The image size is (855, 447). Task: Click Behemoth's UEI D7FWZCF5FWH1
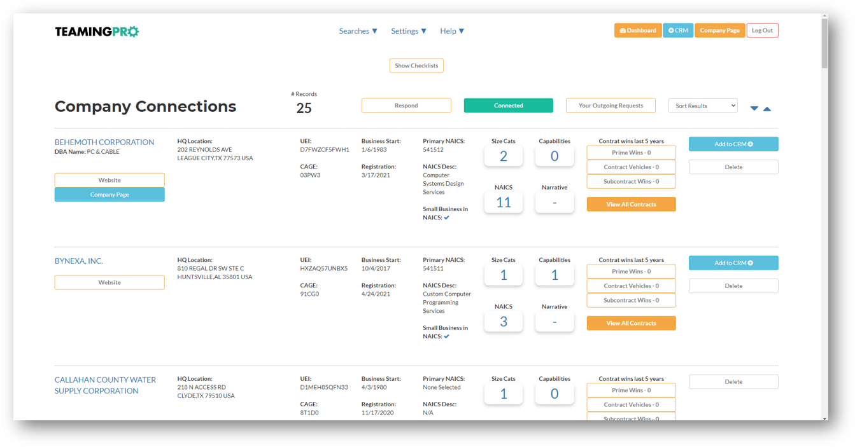(325, 150)
